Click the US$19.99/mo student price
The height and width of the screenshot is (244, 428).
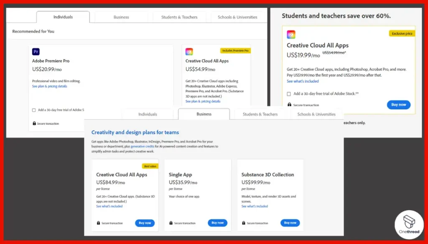303,55
